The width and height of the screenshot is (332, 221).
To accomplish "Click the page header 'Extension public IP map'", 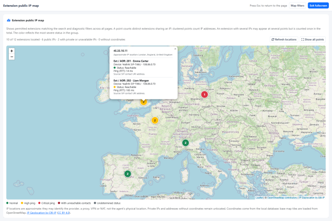I will tap(21, 6).
